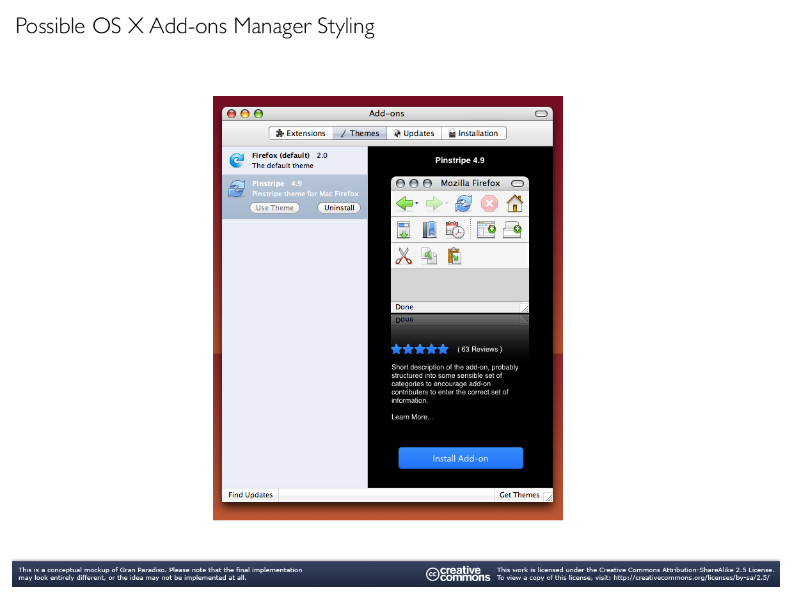The width and height of the screenshot is (792, 599).
Task: Click the blue Reload icon in preview
Action: coord(464,204)
